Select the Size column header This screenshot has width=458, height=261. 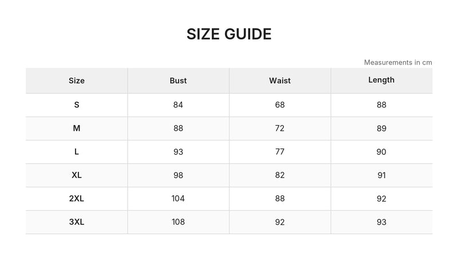tap(77, 81)
